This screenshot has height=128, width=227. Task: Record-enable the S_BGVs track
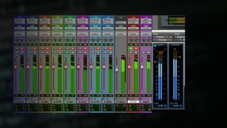point(110,48)
